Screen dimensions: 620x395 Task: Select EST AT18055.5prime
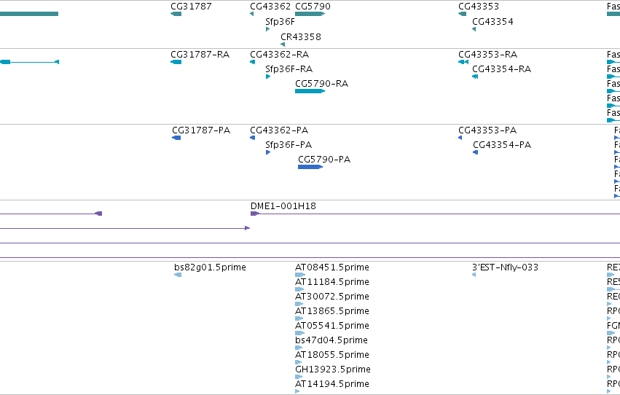tap(332, 355)
